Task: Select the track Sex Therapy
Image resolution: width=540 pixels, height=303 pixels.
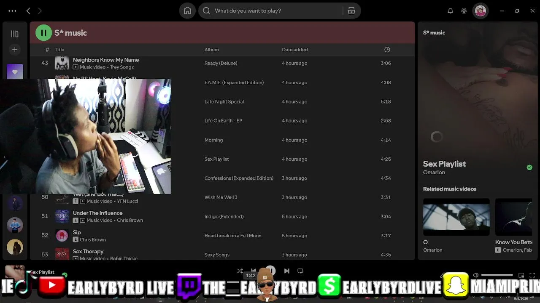Action: click(x=88, y=252)
